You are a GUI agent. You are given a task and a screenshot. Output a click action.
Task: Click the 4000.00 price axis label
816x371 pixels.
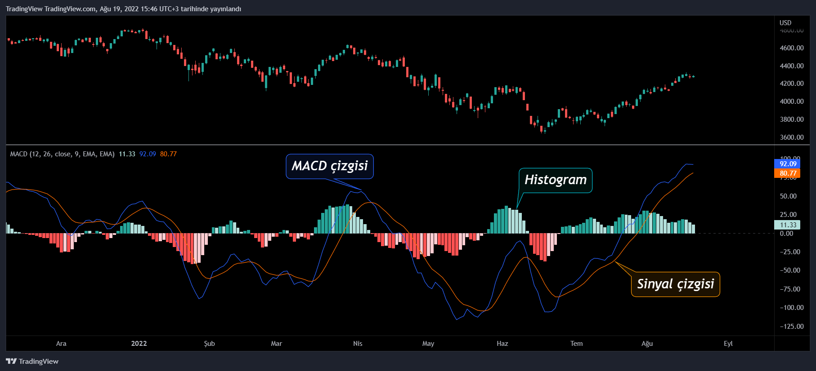[x=792, y=102]
